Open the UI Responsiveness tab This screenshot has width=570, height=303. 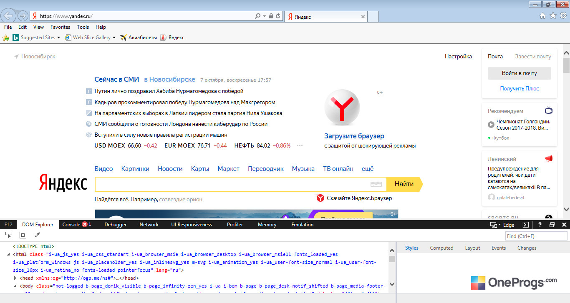point(192,225)
